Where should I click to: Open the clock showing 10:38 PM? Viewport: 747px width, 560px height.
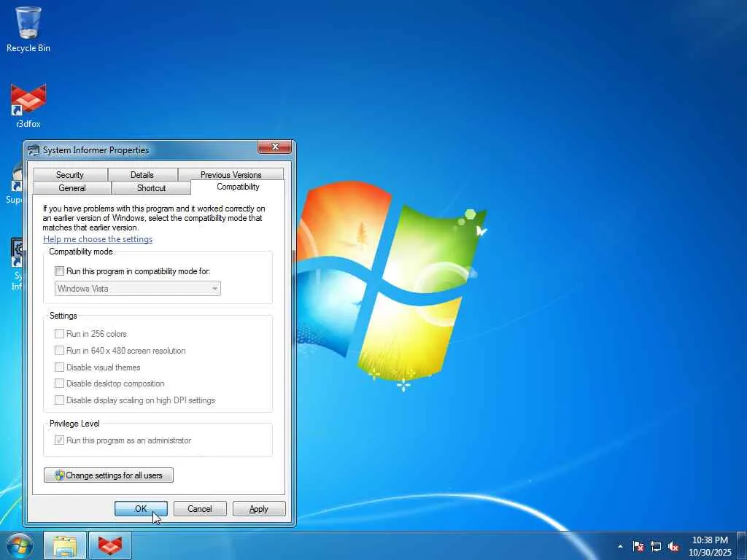[710, 546]
